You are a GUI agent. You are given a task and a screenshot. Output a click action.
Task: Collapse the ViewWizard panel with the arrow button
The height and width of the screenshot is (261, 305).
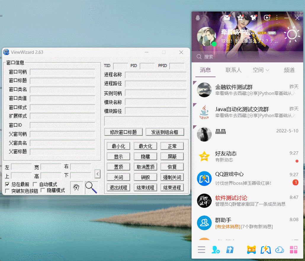[x=97, y=174]
